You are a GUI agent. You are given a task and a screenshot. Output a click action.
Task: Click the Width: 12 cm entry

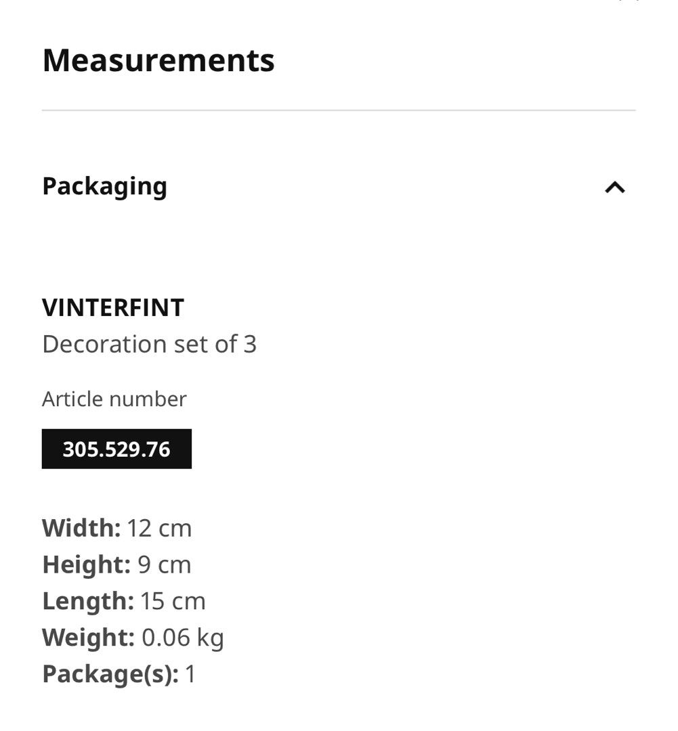[116, 528]
